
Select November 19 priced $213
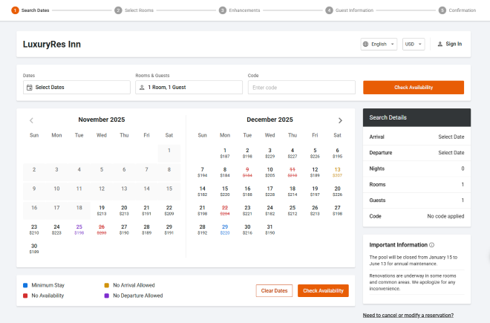pyautogui.click(x=102, y=210)
